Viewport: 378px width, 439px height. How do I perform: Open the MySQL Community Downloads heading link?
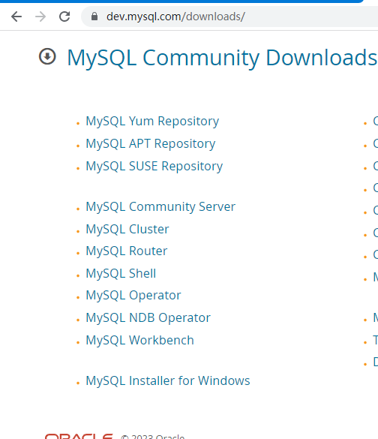[x=222, y=58]
